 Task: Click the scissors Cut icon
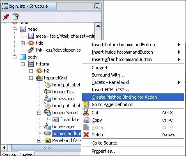[86, 113]
